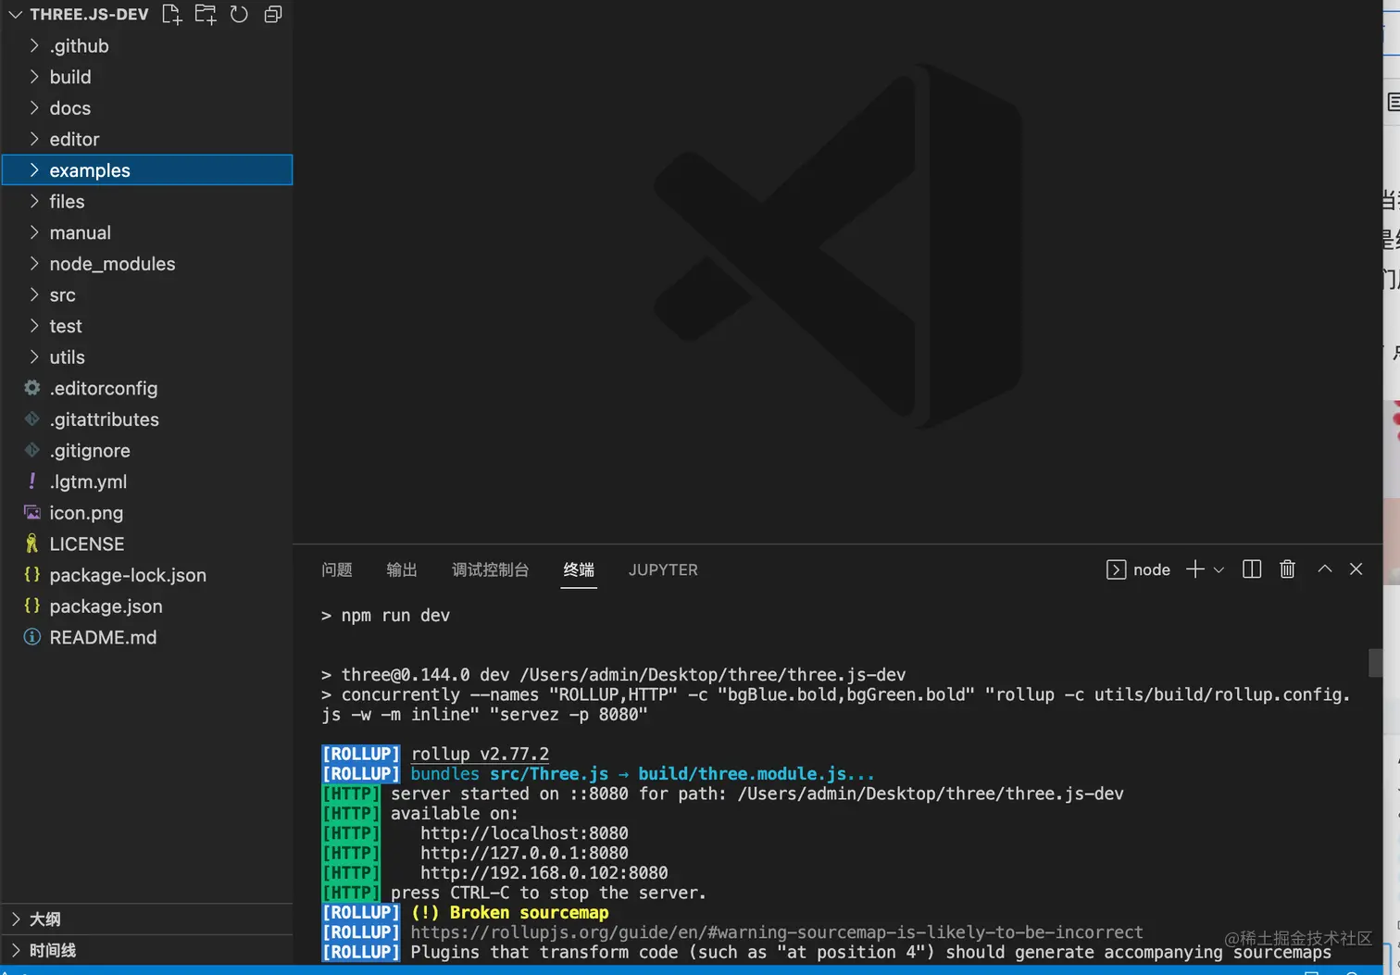
Task: Open the .gitignore file
Action: click(x=147, y=451)
